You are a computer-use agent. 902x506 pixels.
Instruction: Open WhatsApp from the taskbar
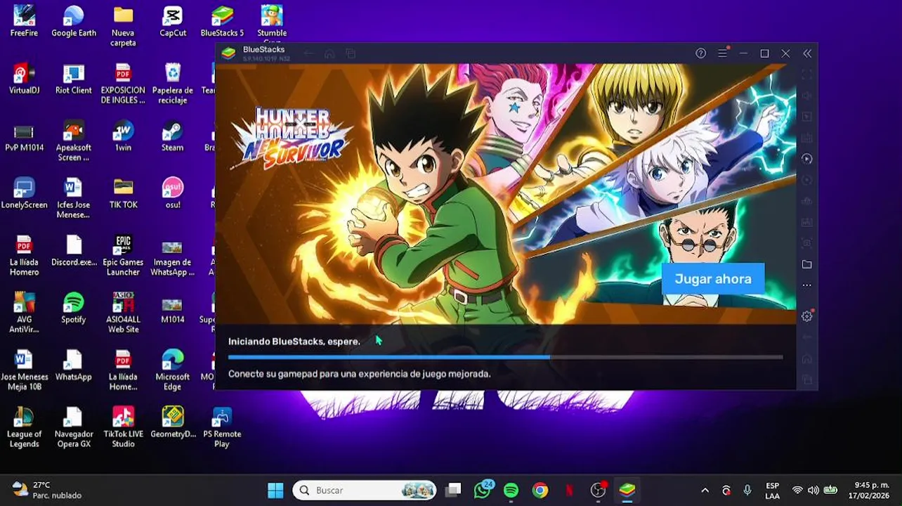pyautogui.click(x=483, y=490)
